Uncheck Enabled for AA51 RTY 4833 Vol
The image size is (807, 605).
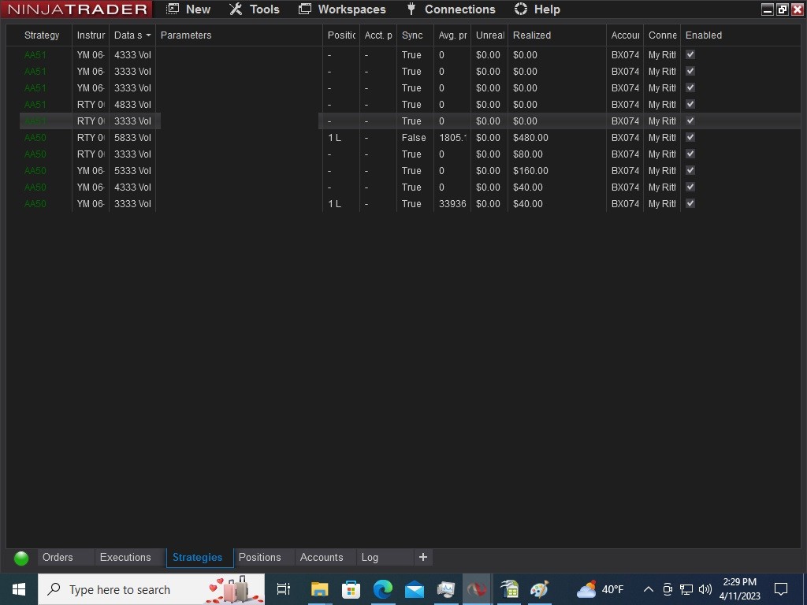(690, 105)
